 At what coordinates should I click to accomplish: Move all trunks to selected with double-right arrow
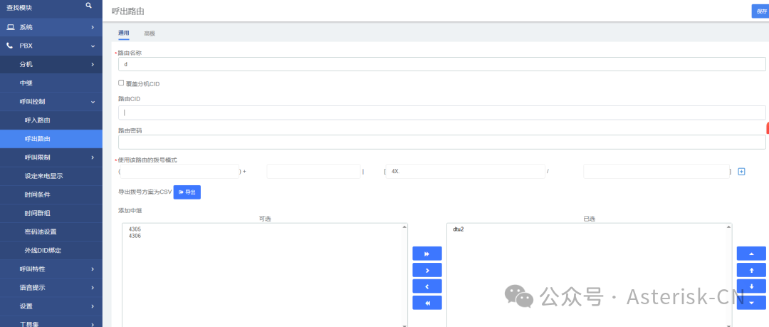(x=427, y=254)
